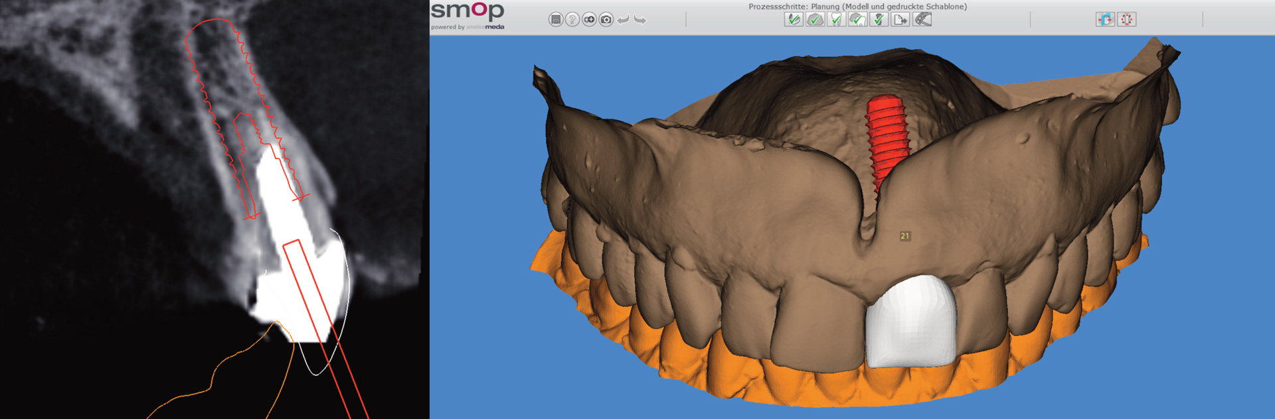Open help with the question mark icon
The width and height of the screenshot is (1275, 419).
click(x=572, y=20)
